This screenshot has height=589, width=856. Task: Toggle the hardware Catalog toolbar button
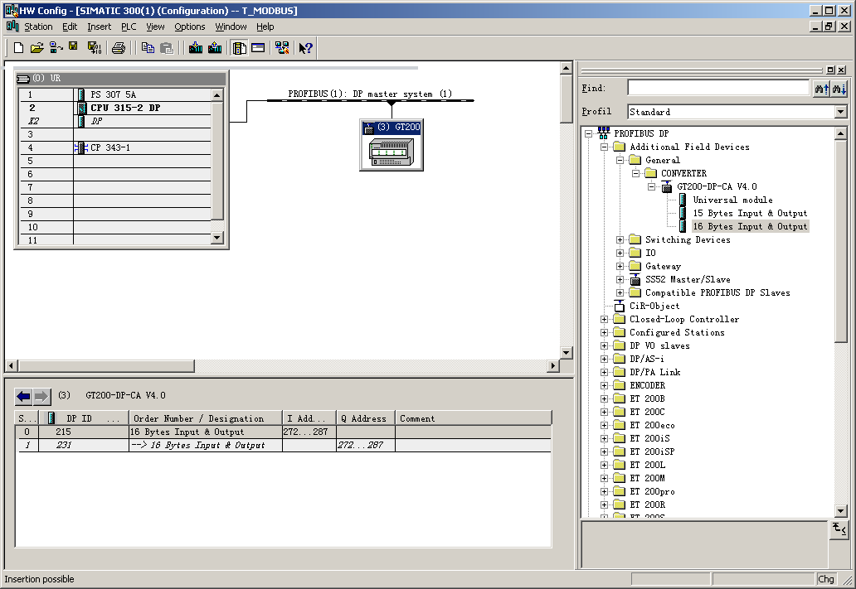[239, 48]
